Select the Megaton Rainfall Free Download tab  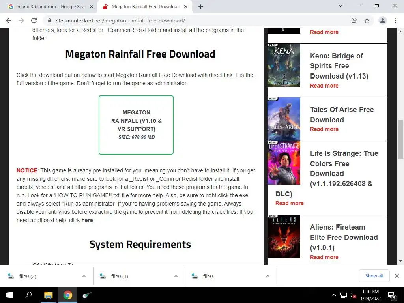point(145,7)
